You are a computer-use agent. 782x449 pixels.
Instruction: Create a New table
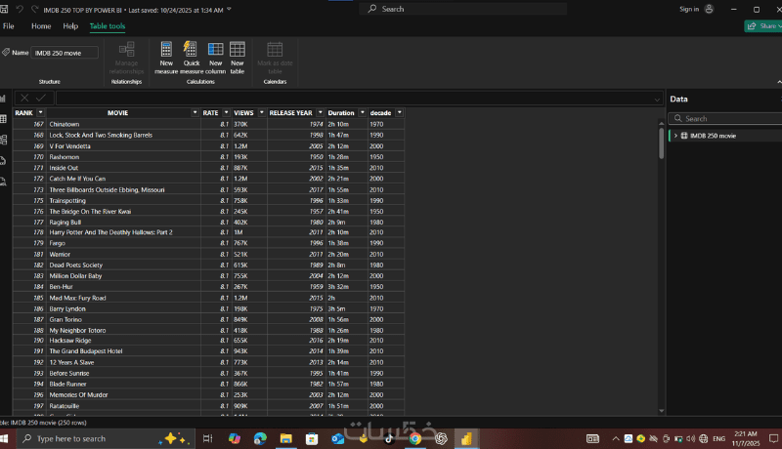[238, 58]
